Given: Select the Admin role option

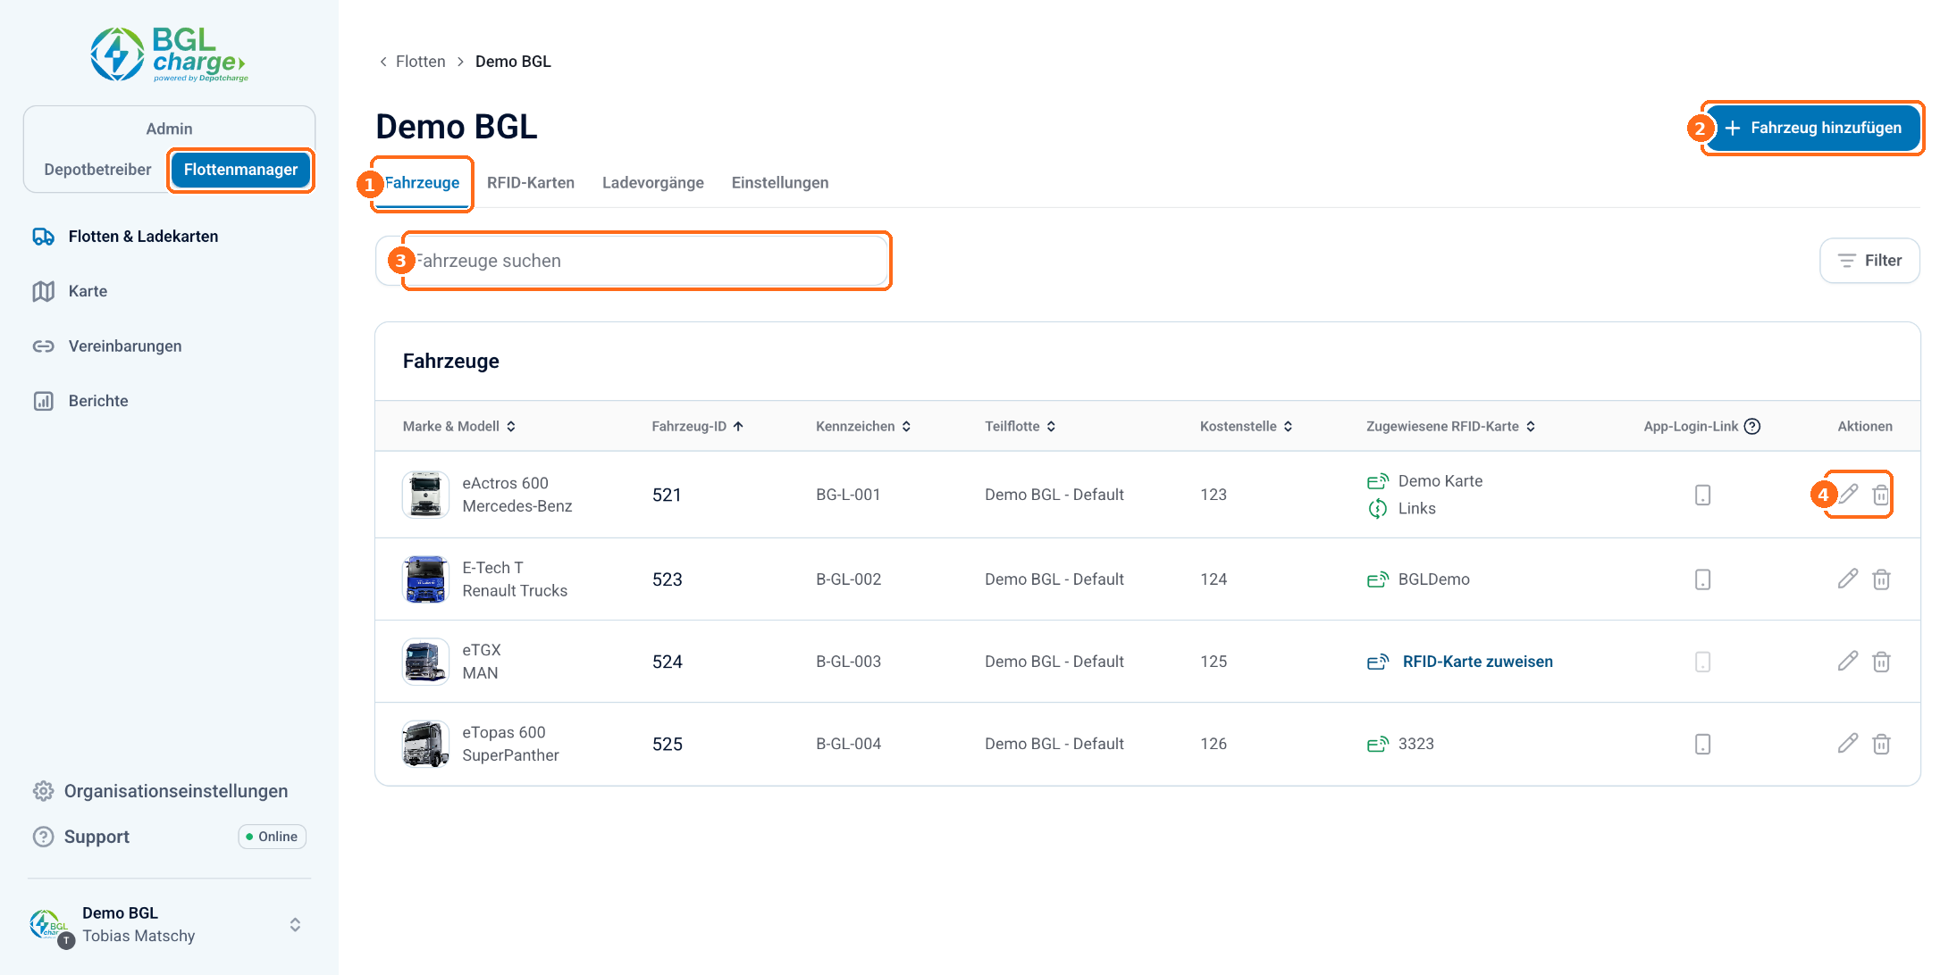Looking at the screenshot, I should tap(169, 129).
